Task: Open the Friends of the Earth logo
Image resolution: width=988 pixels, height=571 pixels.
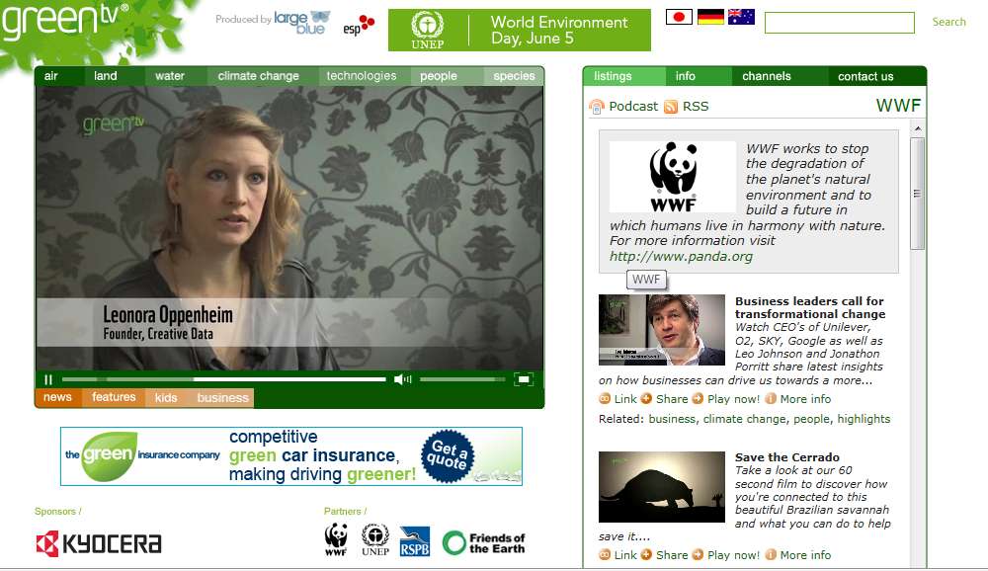Action: (484, 542)
